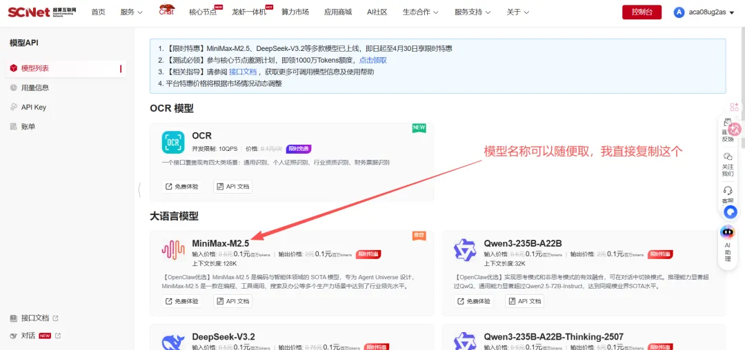The height and width of the screenshot is (350, 745).
Task: Open 核心节点 in top navigation
Action: click(203, 12)
